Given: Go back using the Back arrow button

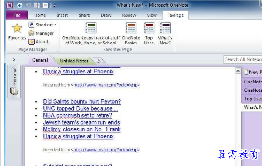Looking at the screenshot, I should [20, 6].
